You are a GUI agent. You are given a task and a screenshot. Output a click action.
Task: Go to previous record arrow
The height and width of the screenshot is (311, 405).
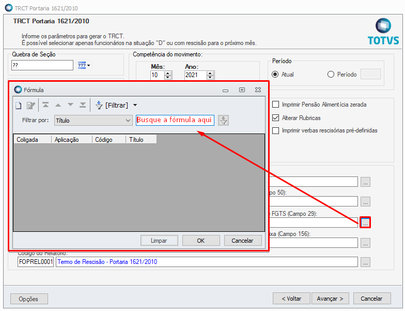pos(58,105)
